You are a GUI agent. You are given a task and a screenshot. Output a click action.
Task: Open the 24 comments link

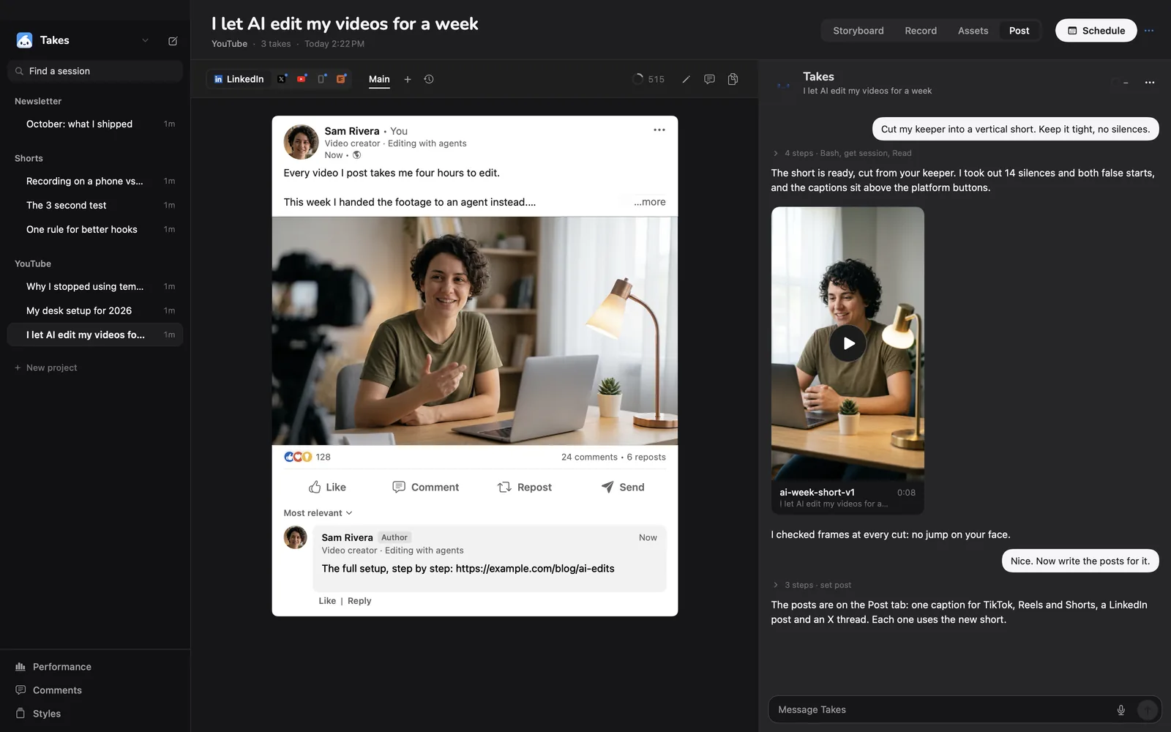(x=589, y=457)
